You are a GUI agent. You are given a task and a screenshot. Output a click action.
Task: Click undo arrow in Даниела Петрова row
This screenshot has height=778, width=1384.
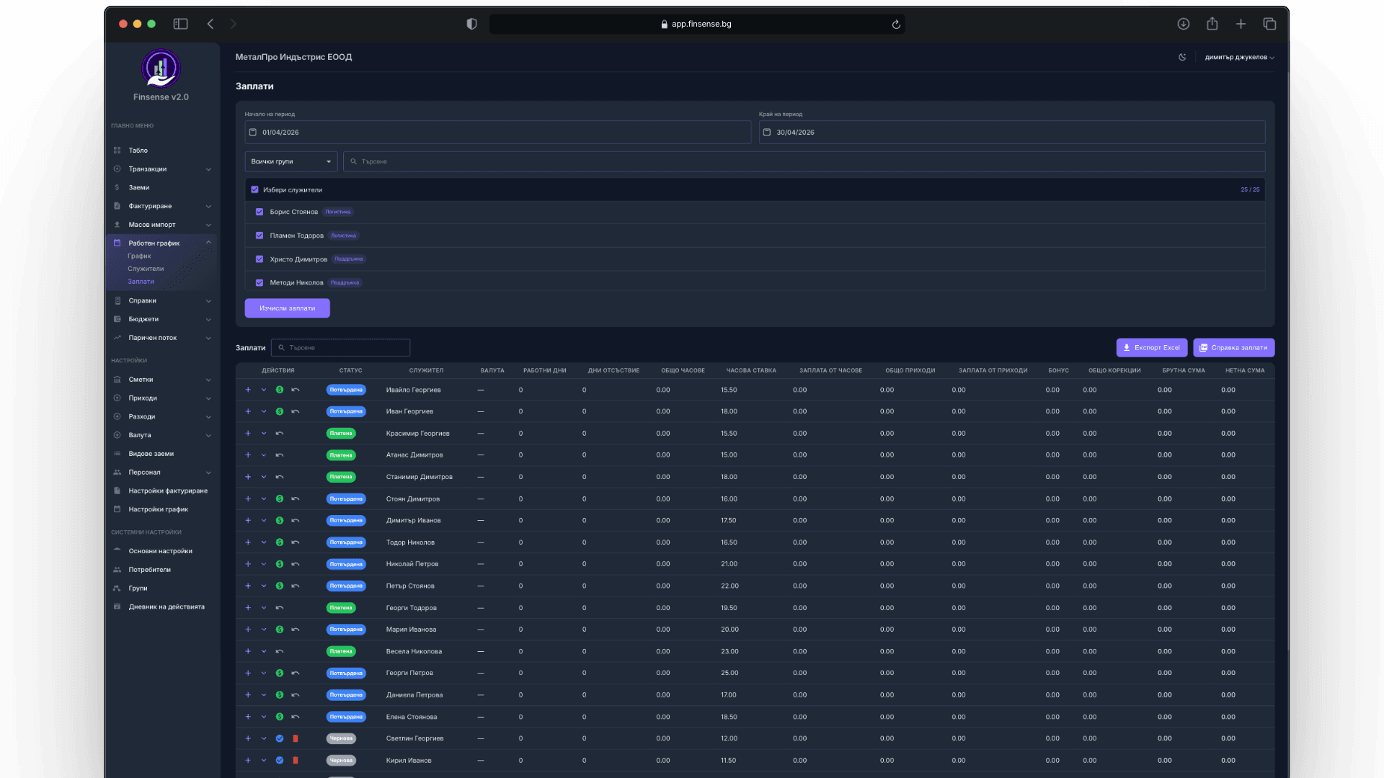[296, 695]
